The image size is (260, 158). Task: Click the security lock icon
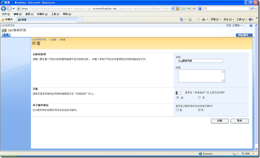[x=177, y=8]
